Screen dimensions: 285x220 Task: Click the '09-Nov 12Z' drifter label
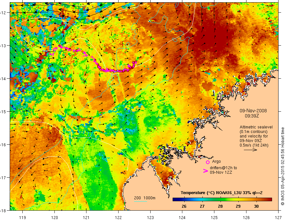pyautogui.click(x=221, y=172)
